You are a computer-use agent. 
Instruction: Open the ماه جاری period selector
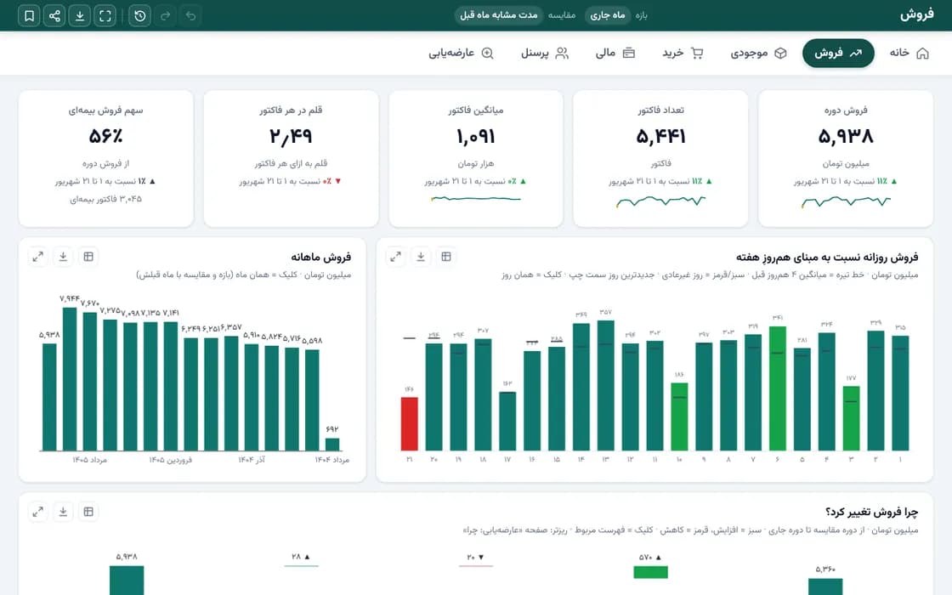[608, 15]
